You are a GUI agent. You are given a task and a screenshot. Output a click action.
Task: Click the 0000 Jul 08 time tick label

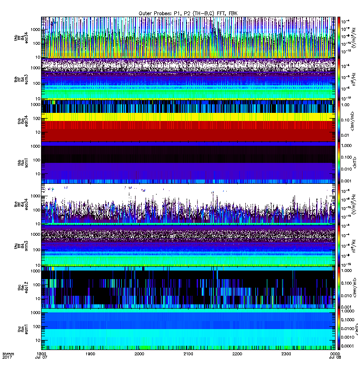point(335,355)
